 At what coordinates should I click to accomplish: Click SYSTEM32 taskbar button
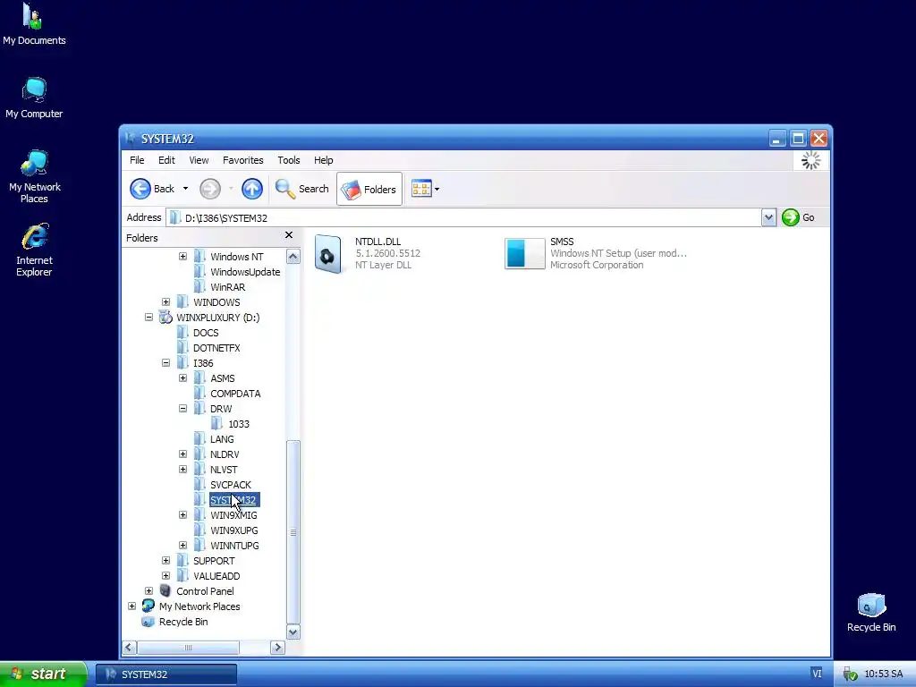click(165, 674)
